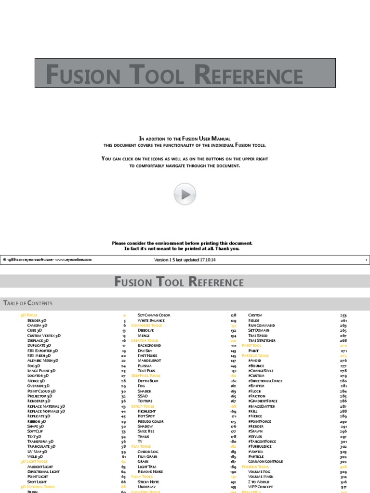Screen dimensions: 370x493
Task: Jump to Displace 3D entry
Action: pyautogui.click(x=38, y=340)
